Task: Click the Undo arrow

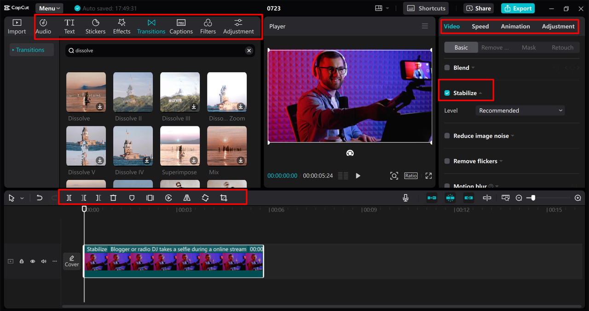Action: 40,198
